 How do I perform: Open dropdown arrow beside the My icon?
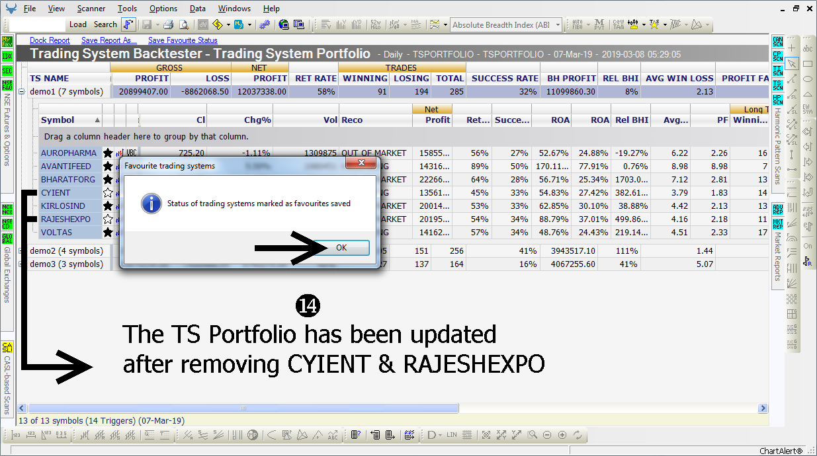tap(250, 24)
